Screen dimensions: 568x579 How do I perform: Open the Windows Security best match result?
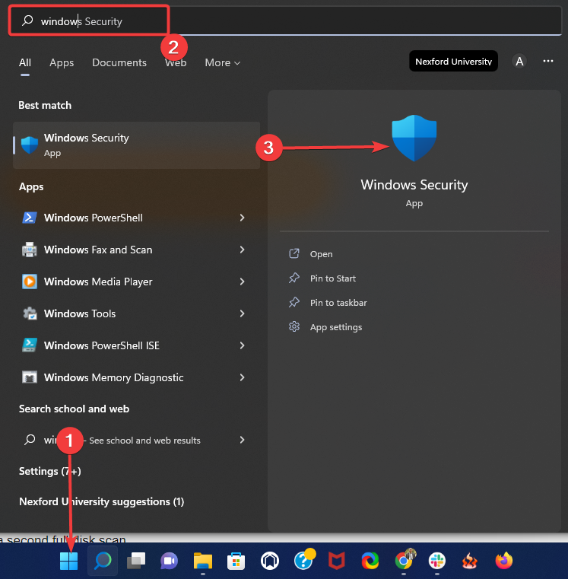click(x=137, y=145)
